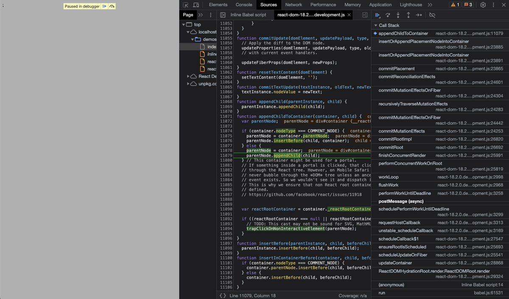Screen dimensions: 509x299
Task: Select performConcurrentWorkOnRoot frame
Action: pyautogui.click(x=440, y=166)
